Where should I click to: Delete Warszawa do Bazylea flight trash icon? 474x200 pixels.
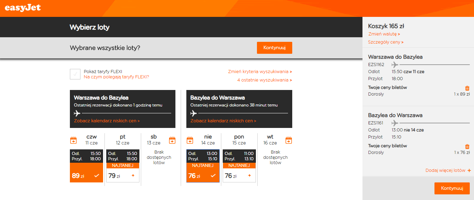467,88
